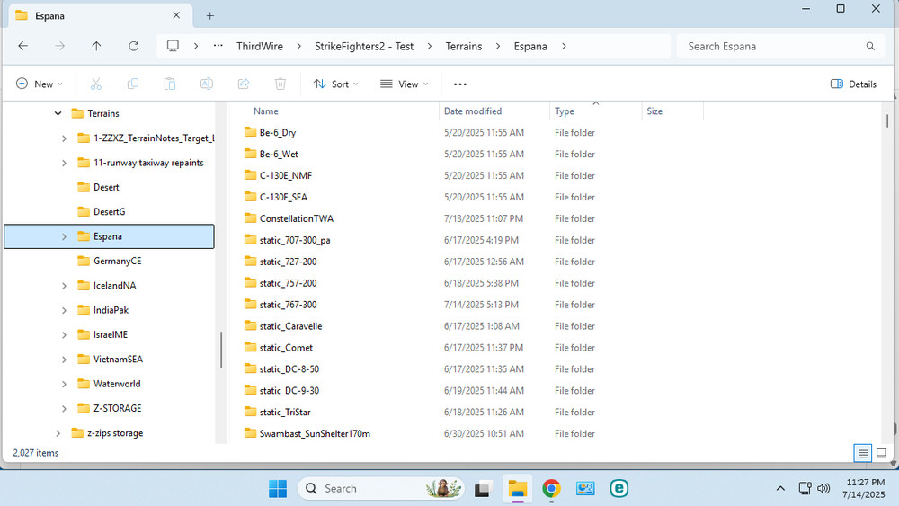Select GermanyCE folder in tree
The width and height of the screenshot is (899, 506).
(x=117, y=261)
